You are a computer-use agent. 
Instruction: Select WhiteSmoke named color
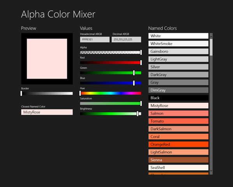pyautogui.click(x=178, y=44)
